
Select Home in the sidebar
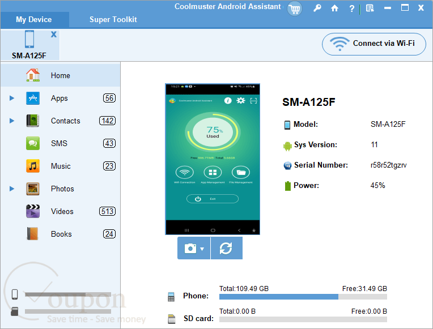point(61,75)
